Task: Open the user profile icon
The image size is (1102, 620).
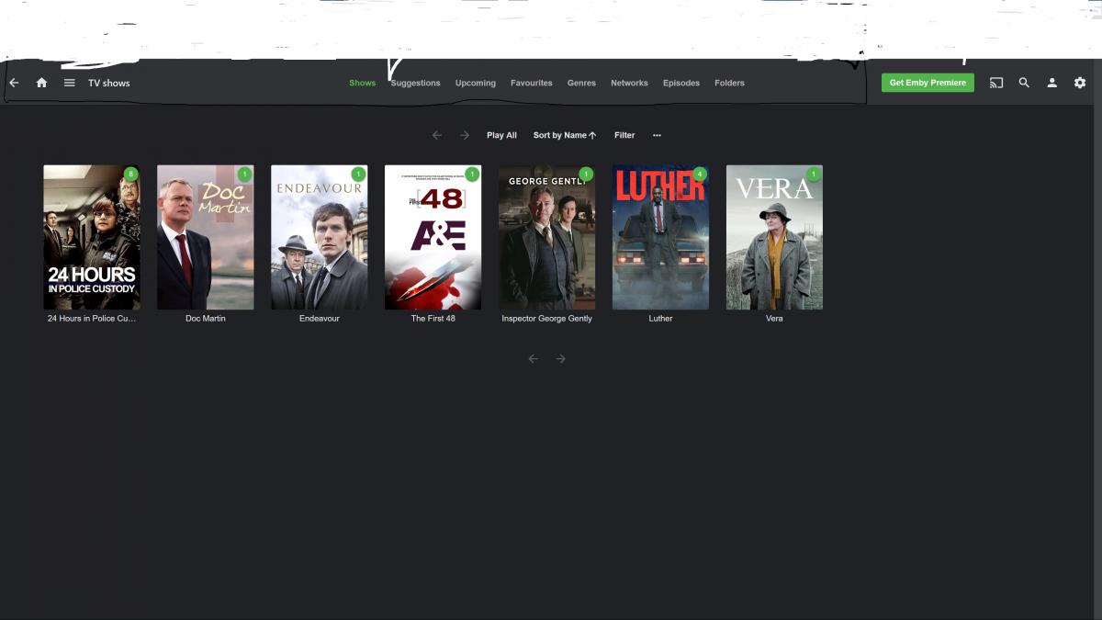Action: coord(1052,83)
